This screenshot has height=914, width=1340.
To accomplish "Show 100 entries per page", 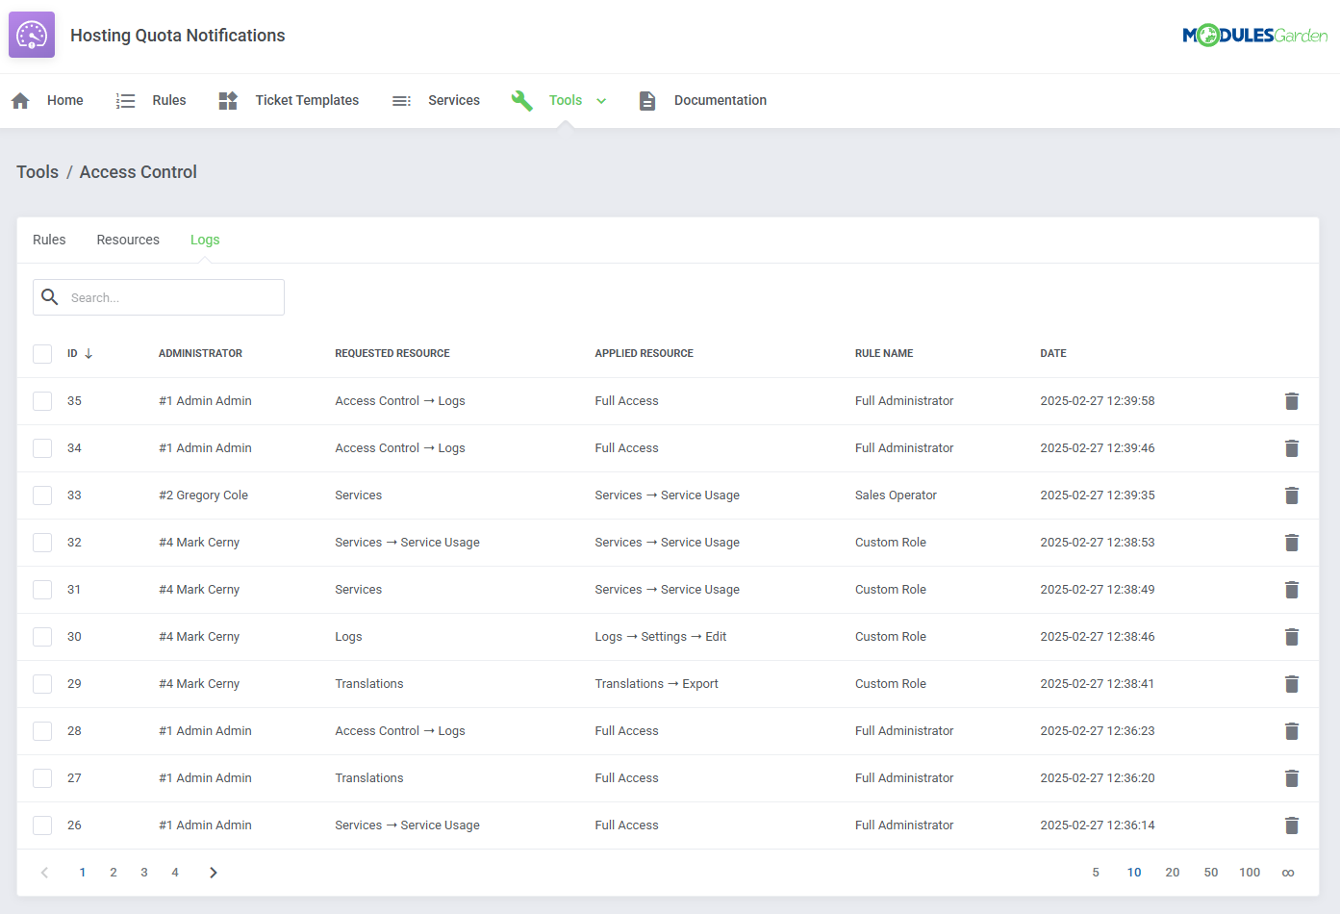I will coord(1250,872).
